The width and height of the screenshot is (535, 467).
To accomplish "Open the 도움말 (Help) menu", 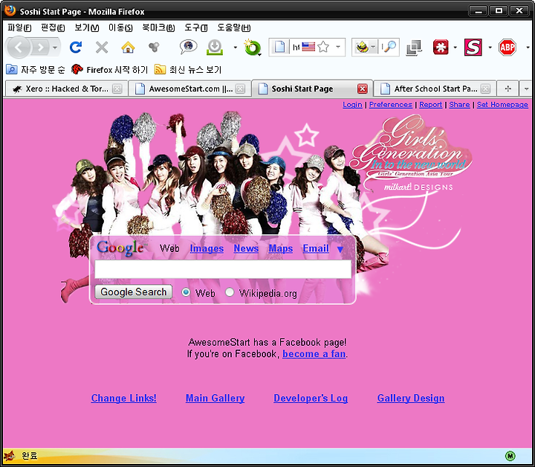I will click(x=234, y=28).
